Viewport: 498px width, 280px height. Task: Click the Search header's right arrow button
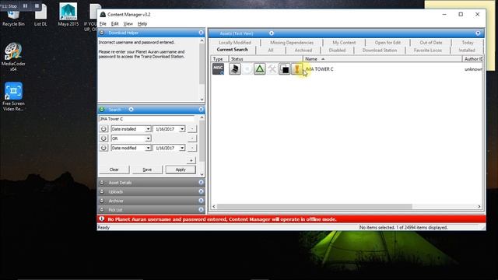click(x=201, y=110)
